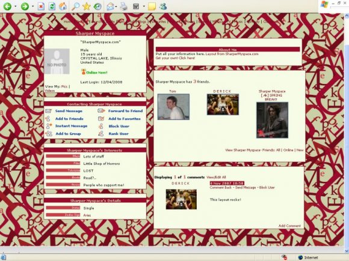
Task: Click the Pics link under View My
Action: [x=64, y=86]
